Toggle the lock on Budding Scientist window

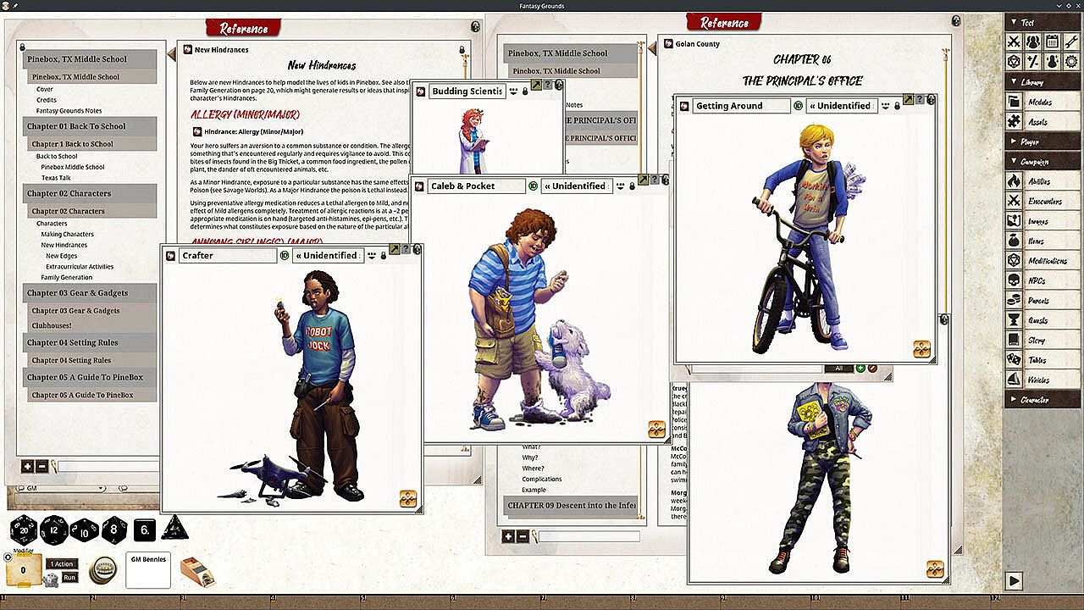coord(525,91)
